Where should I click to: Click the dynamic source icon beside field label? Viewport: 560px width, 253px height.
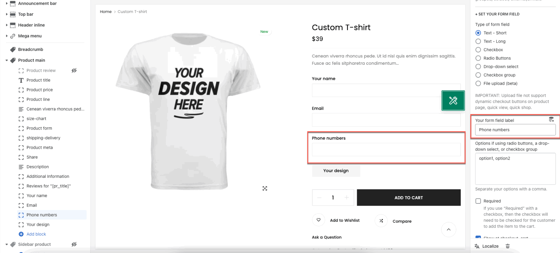551,119
